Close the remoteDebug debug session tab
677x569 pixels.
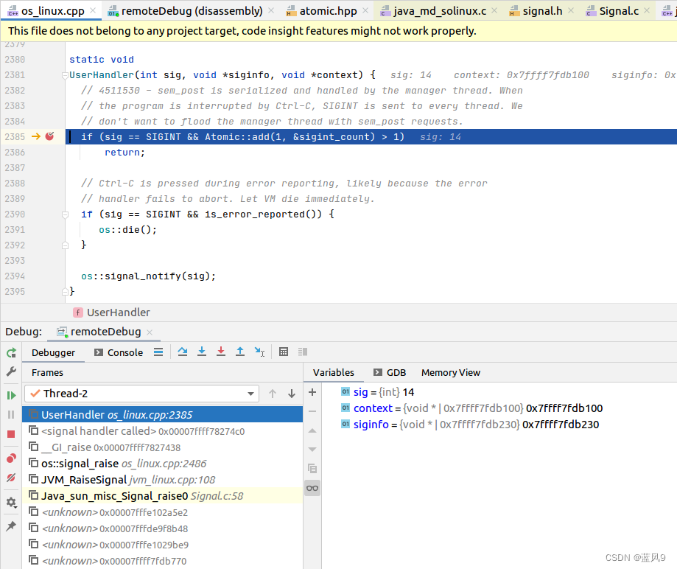(150, 332)
